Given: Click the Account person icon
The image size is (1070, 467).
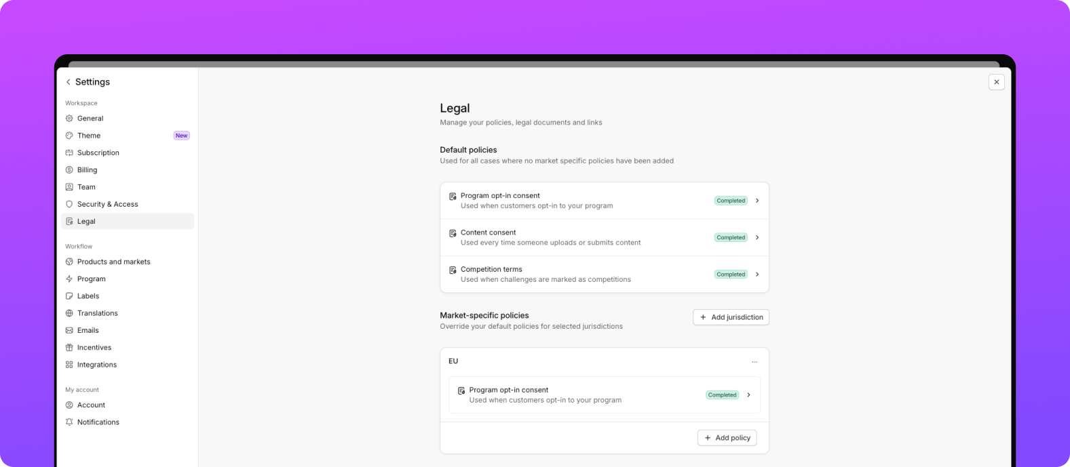Looking at the screenshot, I should pyautogui.click(x=69, y=405).
